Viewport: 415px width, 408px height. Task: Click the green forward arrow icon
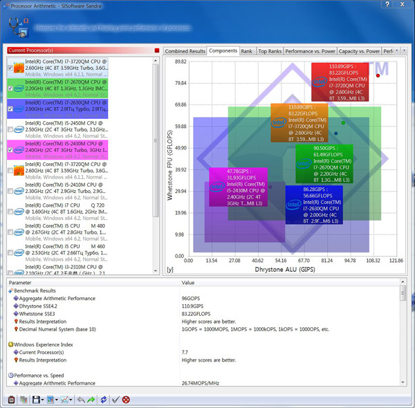[x=91, y=400]
